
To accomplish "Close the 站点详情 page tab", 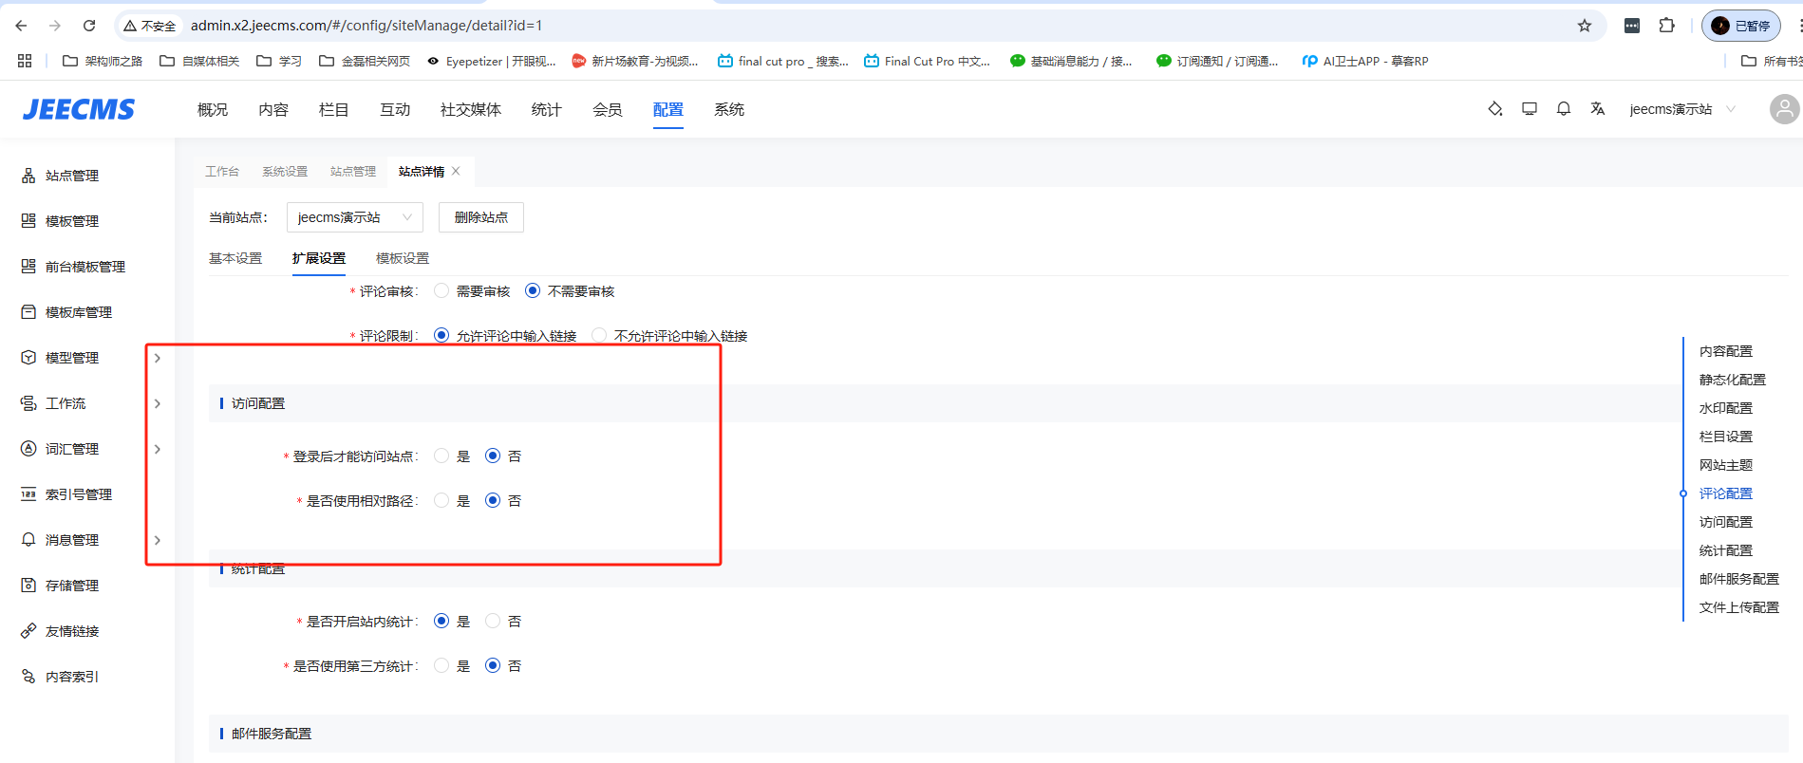I will 456,171.
